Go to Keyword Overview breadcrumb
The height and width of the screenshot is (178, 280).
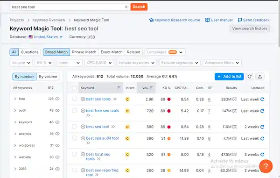(x=49, y=20)
